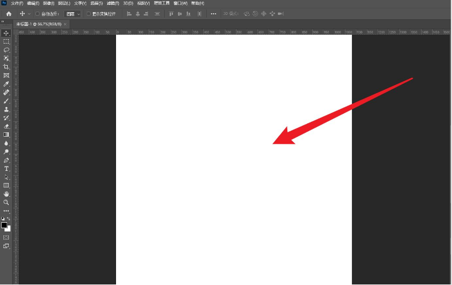Click the 3D orbit camera icon
This screenshot has width=452, height=285.
(246, 14)
